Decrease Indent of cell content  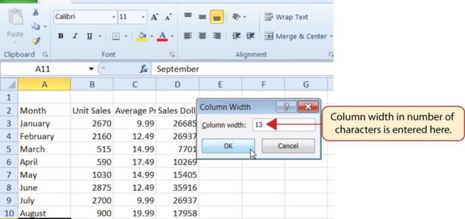click(236, 36)
